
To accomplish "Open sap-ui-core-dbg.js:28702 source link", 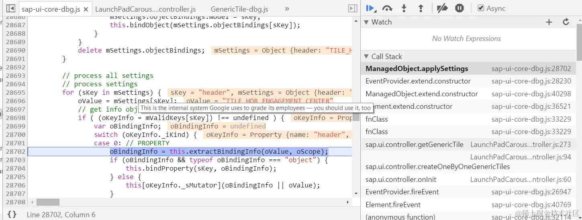I will point(531,69).
